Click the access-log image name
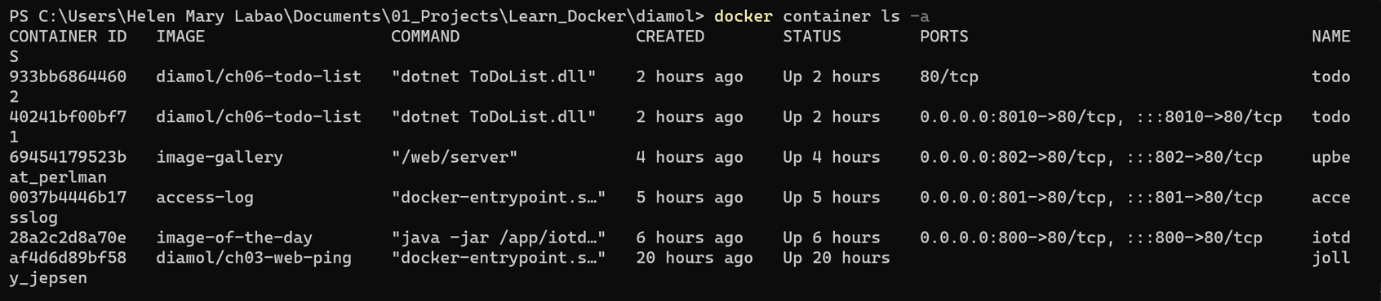The height and width of the screenshot is (301, 1381). tap(205, 198)
